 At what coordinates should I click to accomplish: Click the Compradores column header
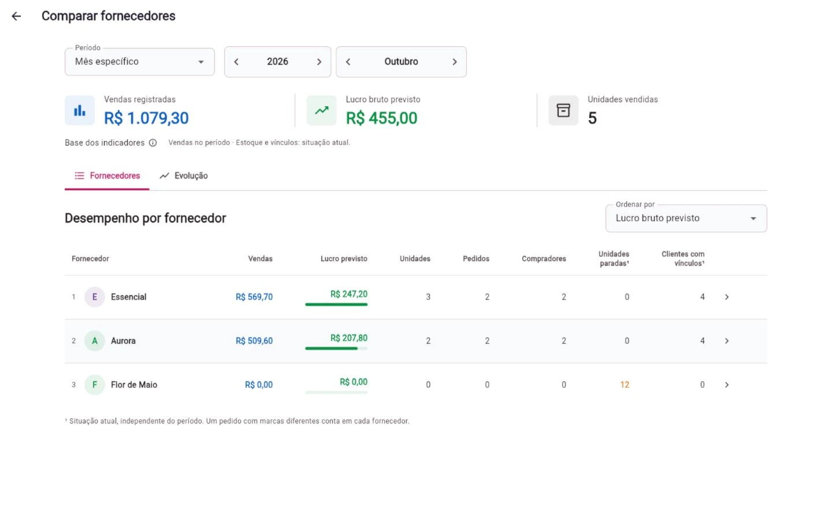pos(544,259)
